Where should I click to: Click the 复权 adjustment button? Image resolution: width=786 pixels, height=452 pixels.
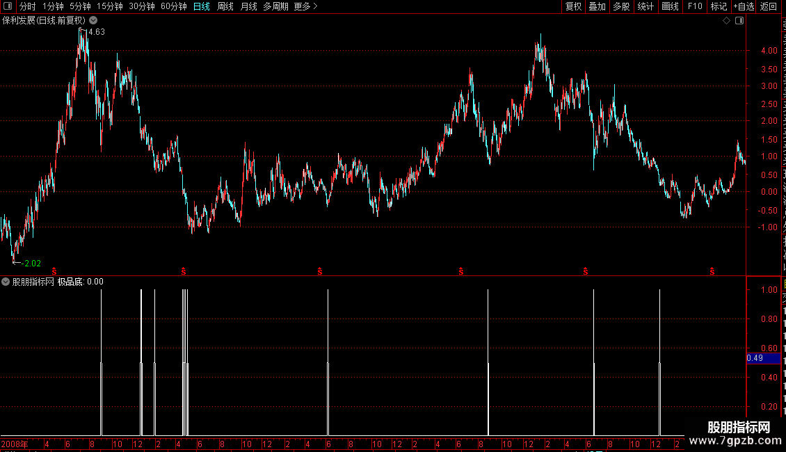click(573, 6)
